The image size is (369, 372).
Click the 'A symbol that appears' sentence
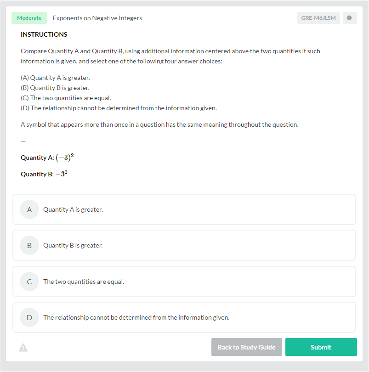click(x=159, y=124)
